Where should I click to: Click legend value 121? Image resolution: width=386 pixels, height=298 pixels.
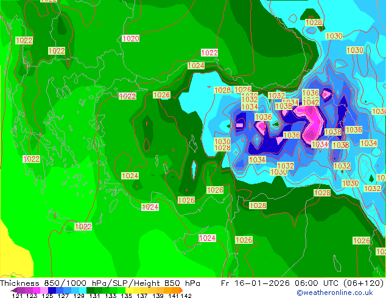point(17,296)
